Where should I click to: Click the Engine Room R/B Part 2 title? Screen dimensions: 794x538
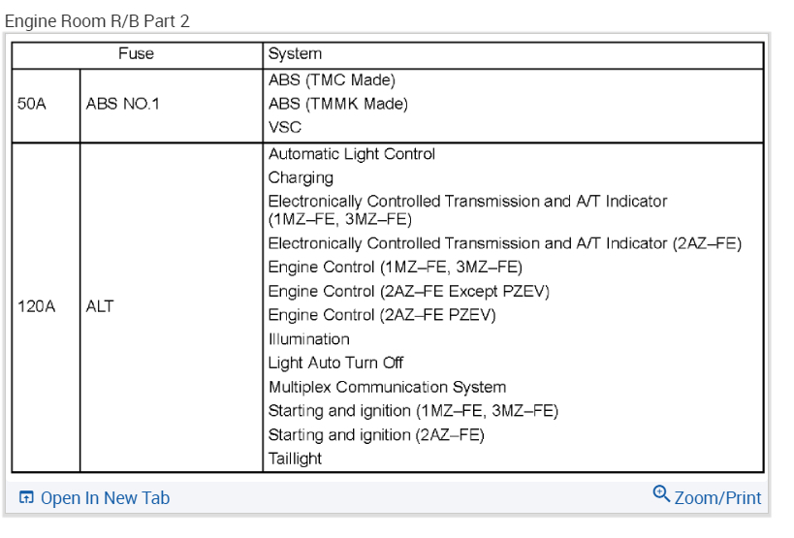(x=97, y=21)
